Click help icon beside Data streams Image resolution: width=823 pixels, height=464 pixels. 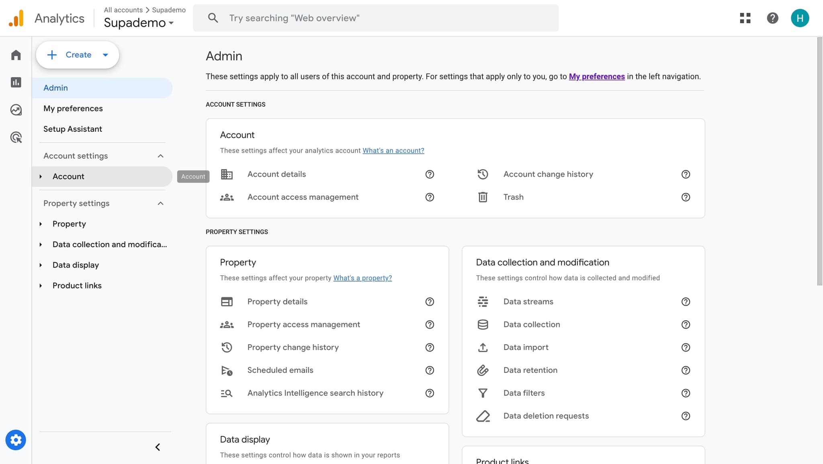[686, 302]
